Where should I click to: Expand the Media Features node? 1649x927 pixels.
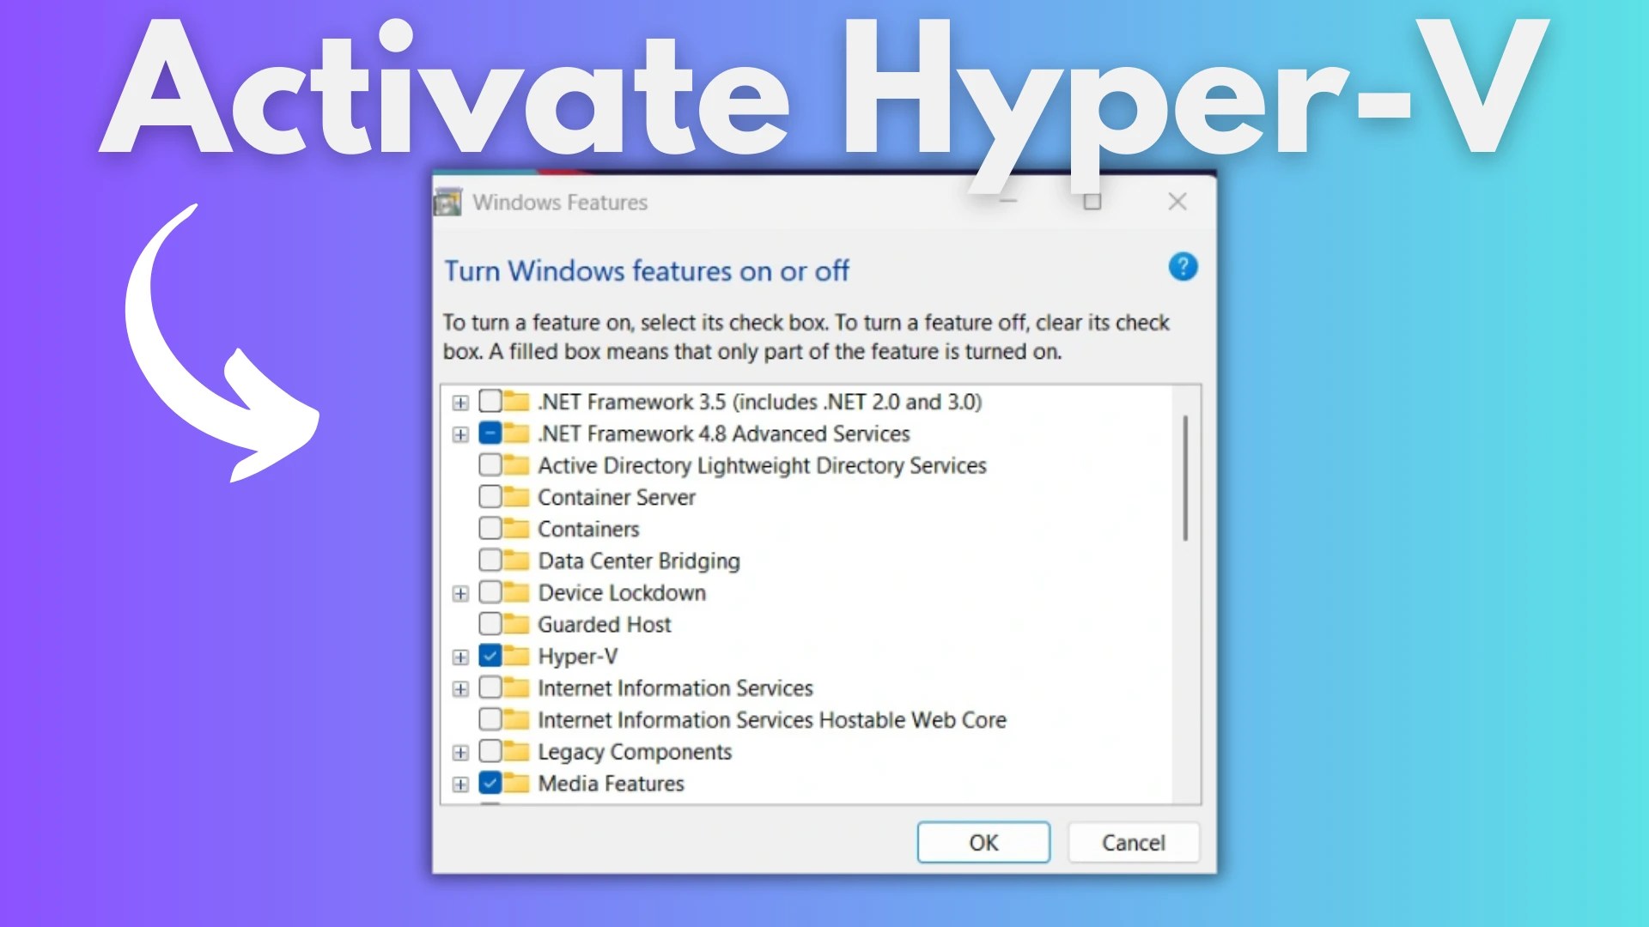pos(460,784)
